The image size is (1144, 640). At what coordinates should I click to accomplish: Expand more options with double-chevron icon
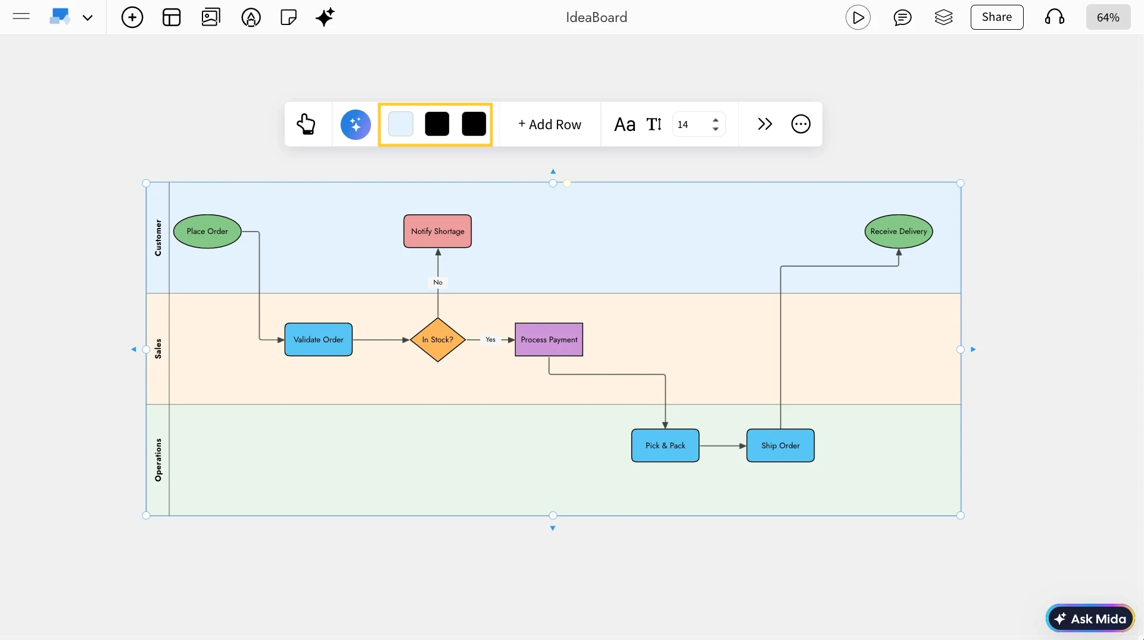pyautogui.click(x=765, y=124)
